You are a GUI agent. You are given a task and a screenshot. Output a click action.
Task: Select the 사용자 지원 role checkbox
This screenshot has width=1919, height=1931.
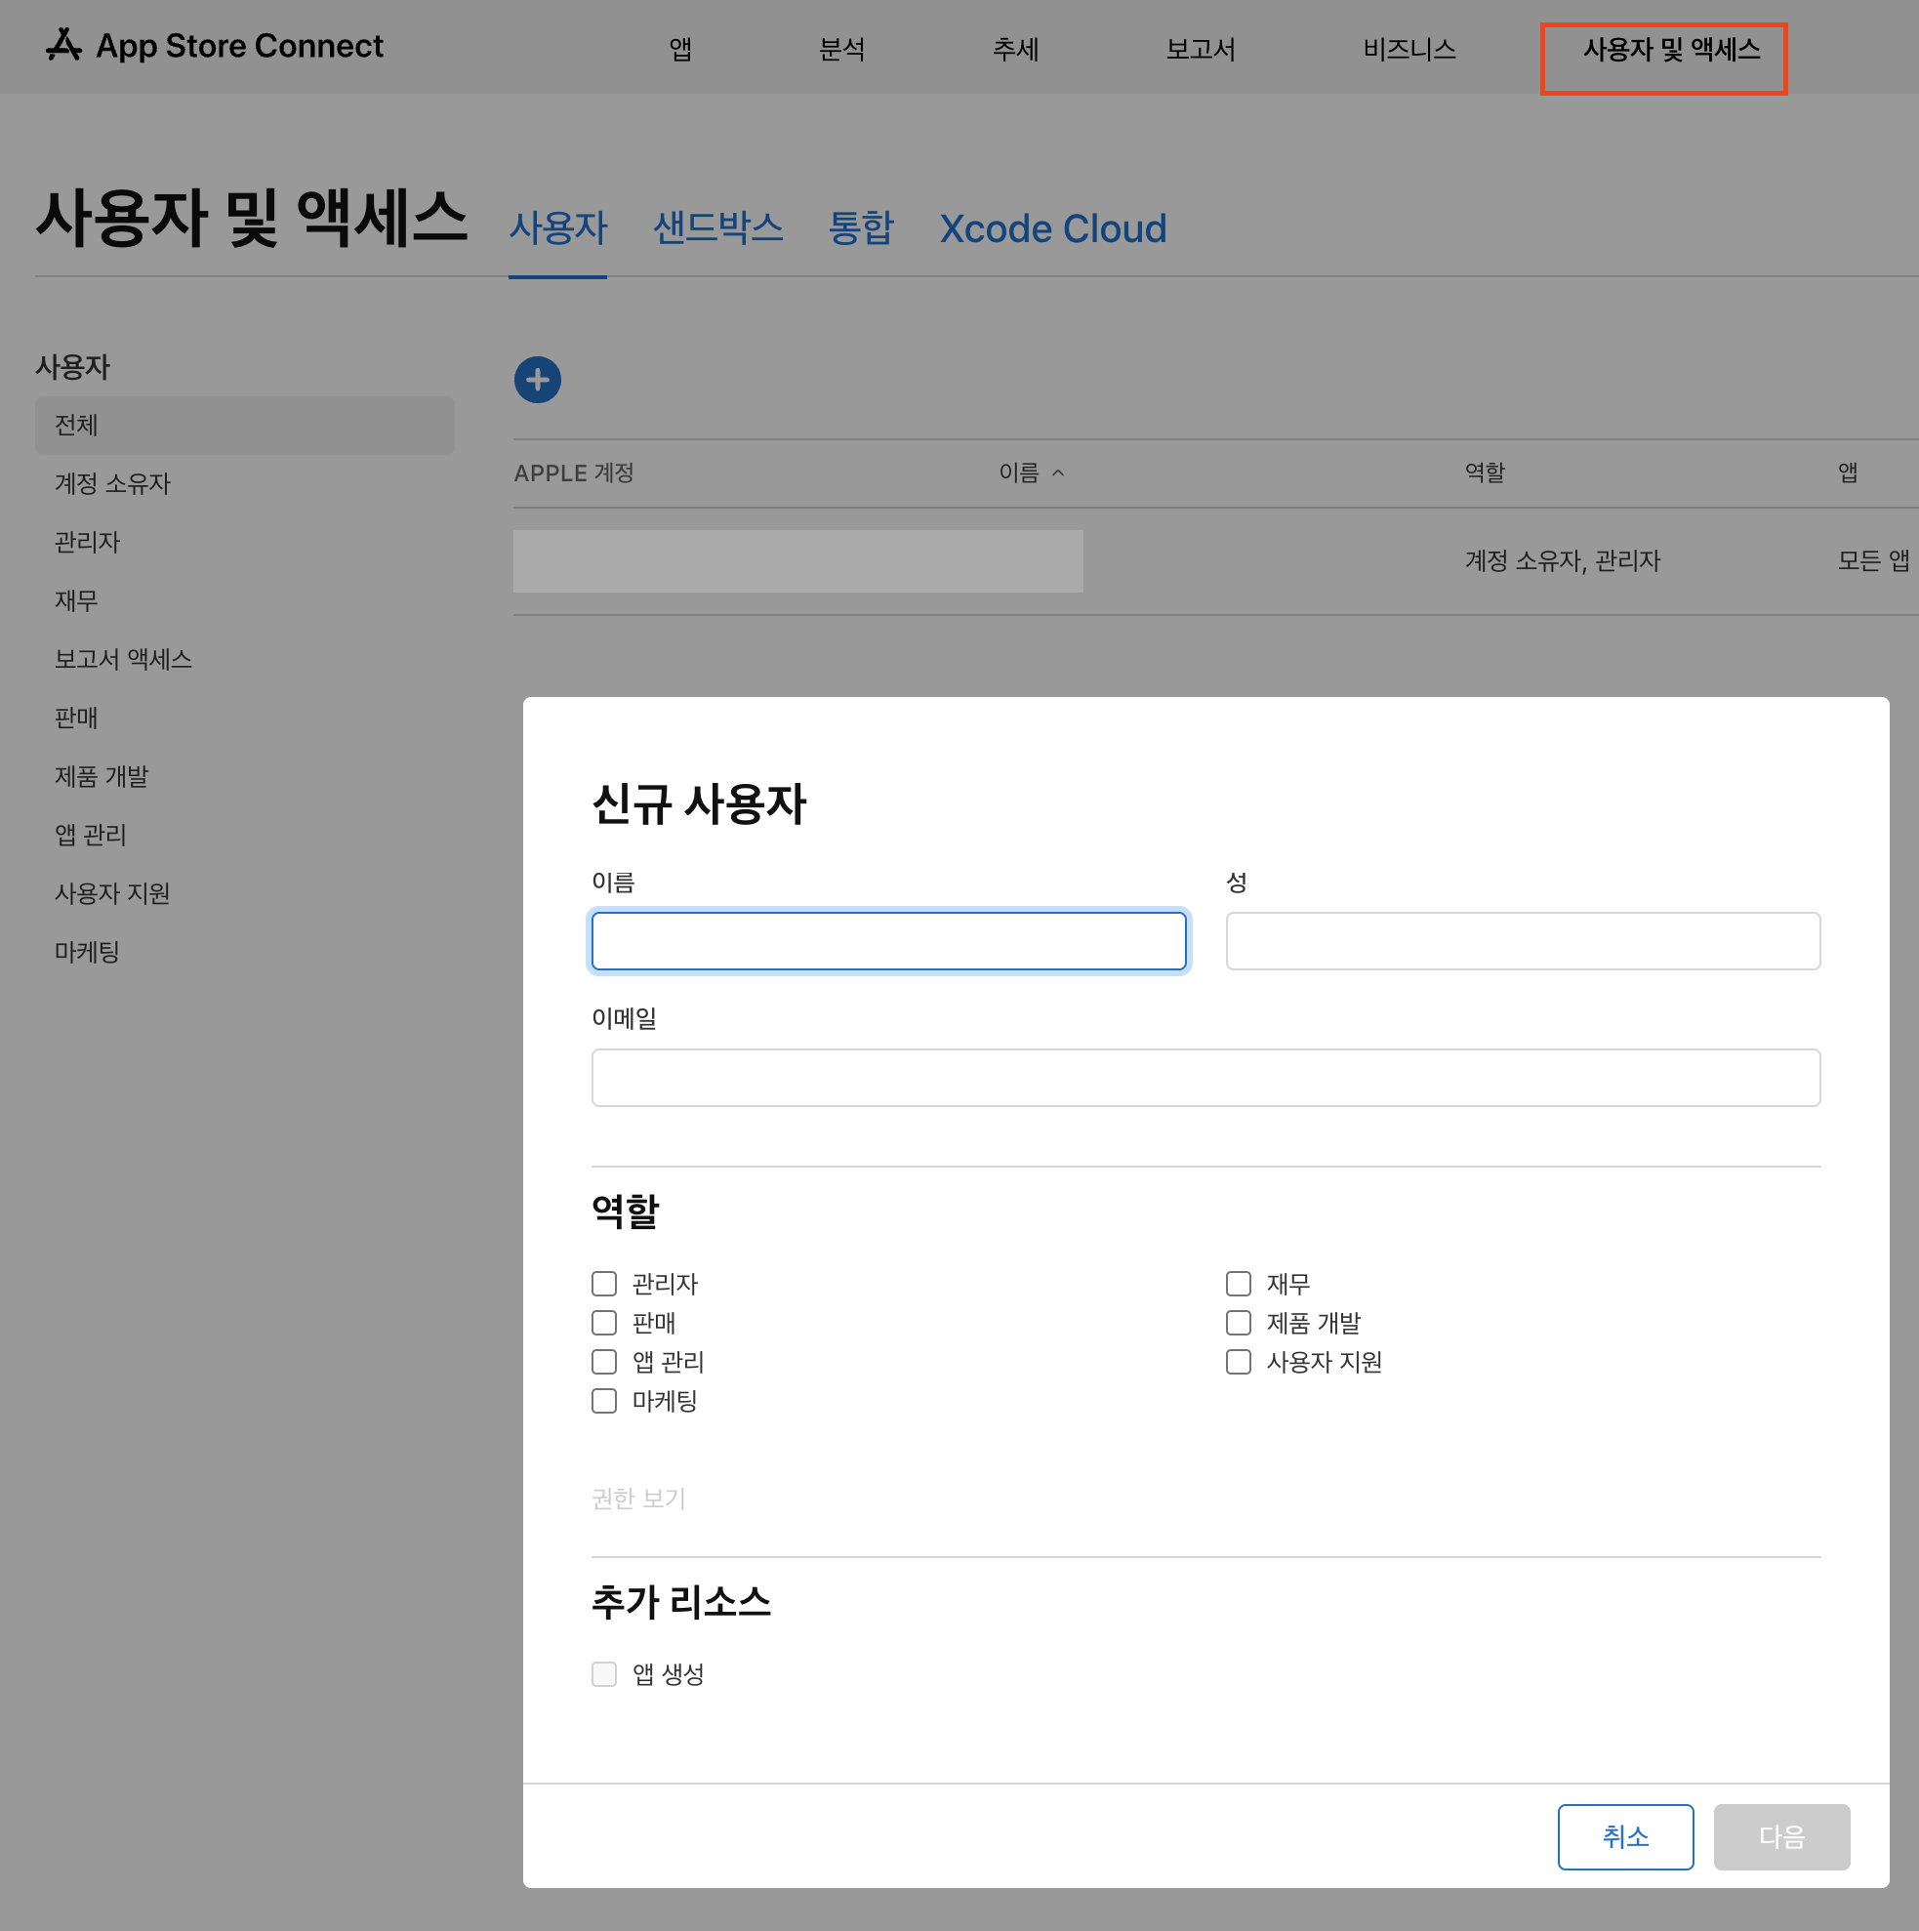[1239, 1361]
